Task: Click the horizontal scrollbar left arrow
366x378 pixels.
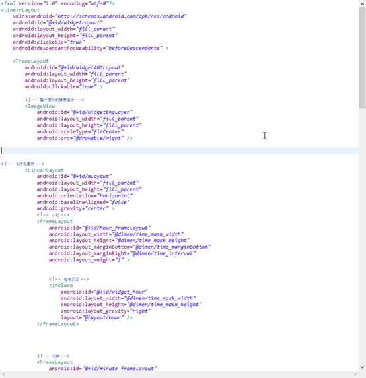Action: click(3, 375)
